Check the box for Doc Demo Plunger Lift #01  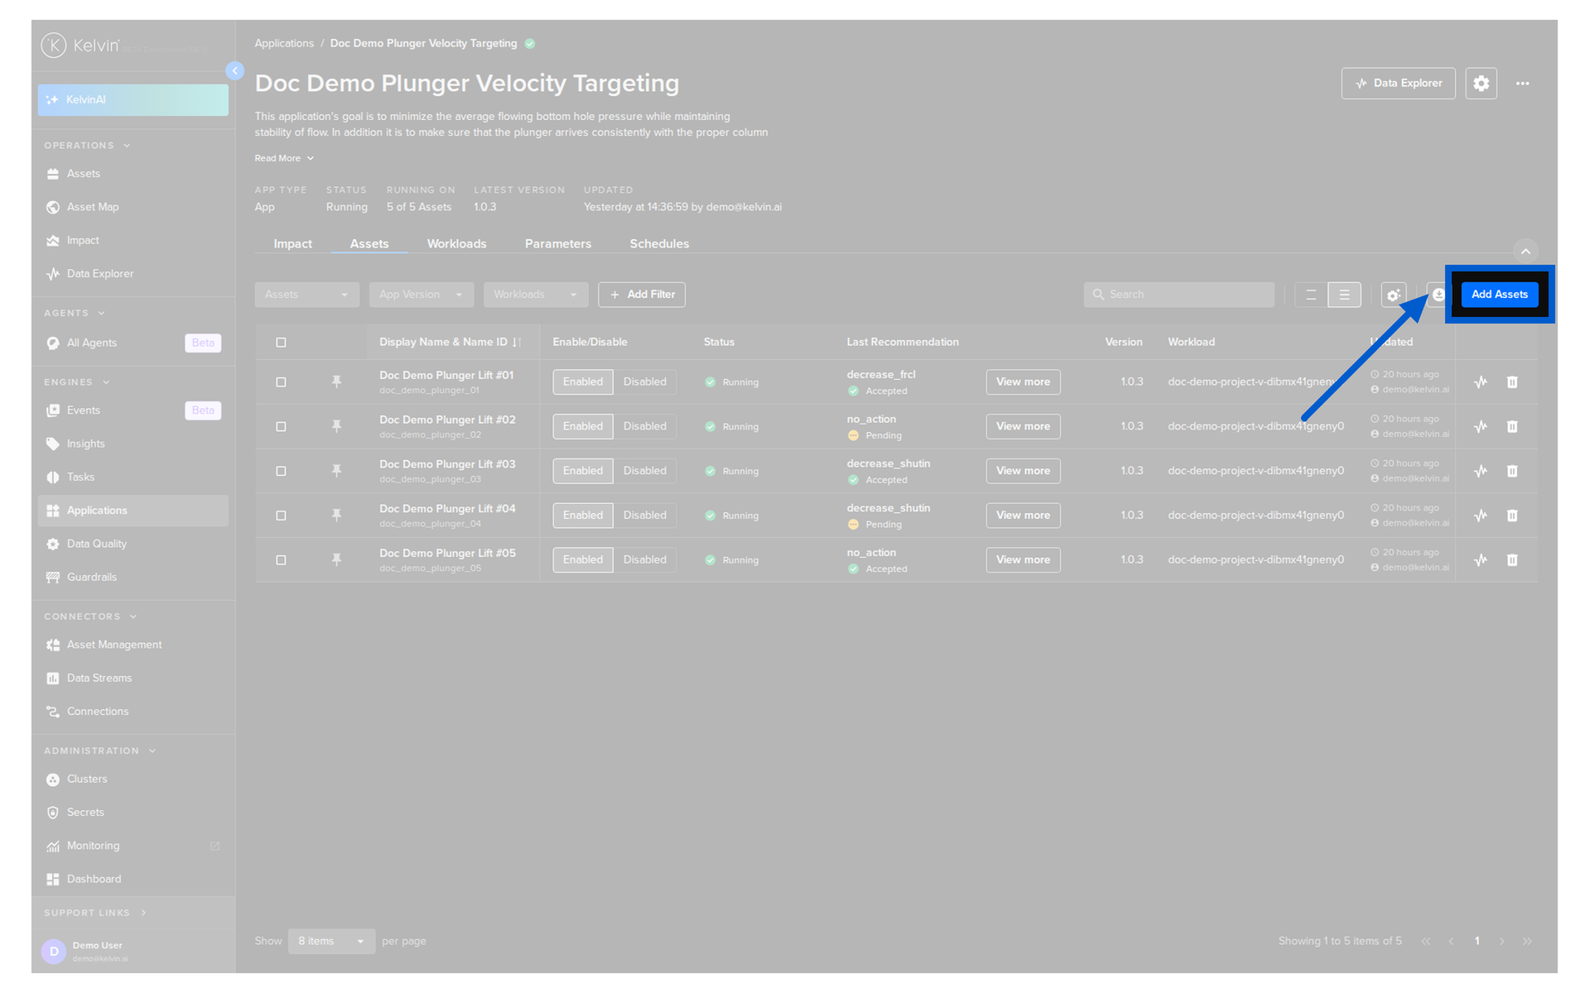pos(281,382)
